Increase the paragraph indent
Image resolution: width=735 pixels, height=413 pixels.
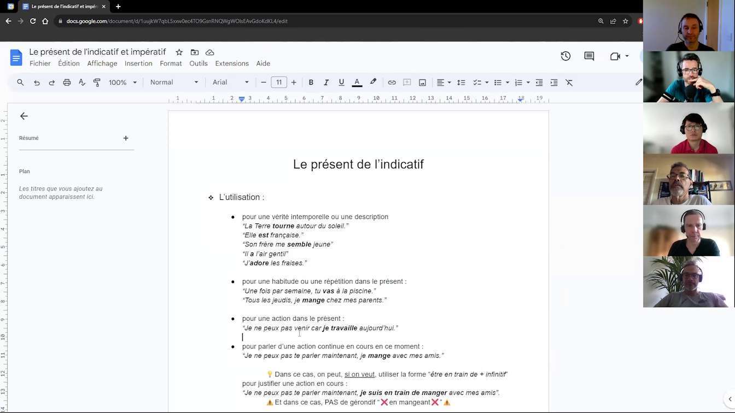click(x=554, y=82)
